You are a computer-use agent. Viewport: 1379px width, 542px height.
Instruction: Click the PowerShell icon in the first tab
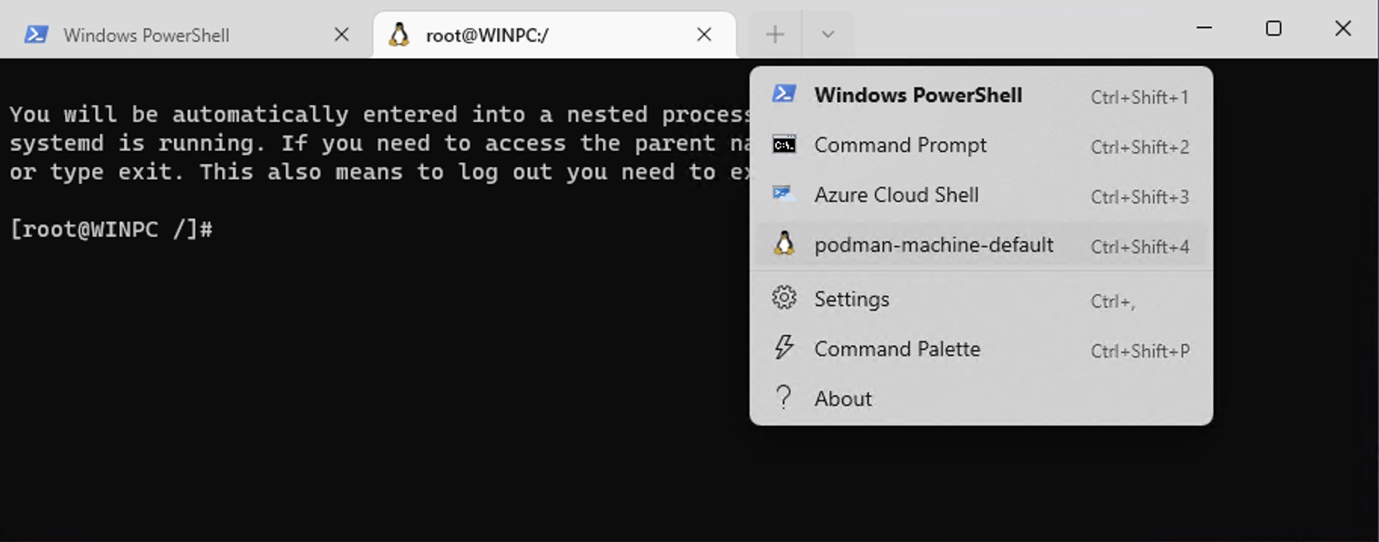tap(36, 35)
